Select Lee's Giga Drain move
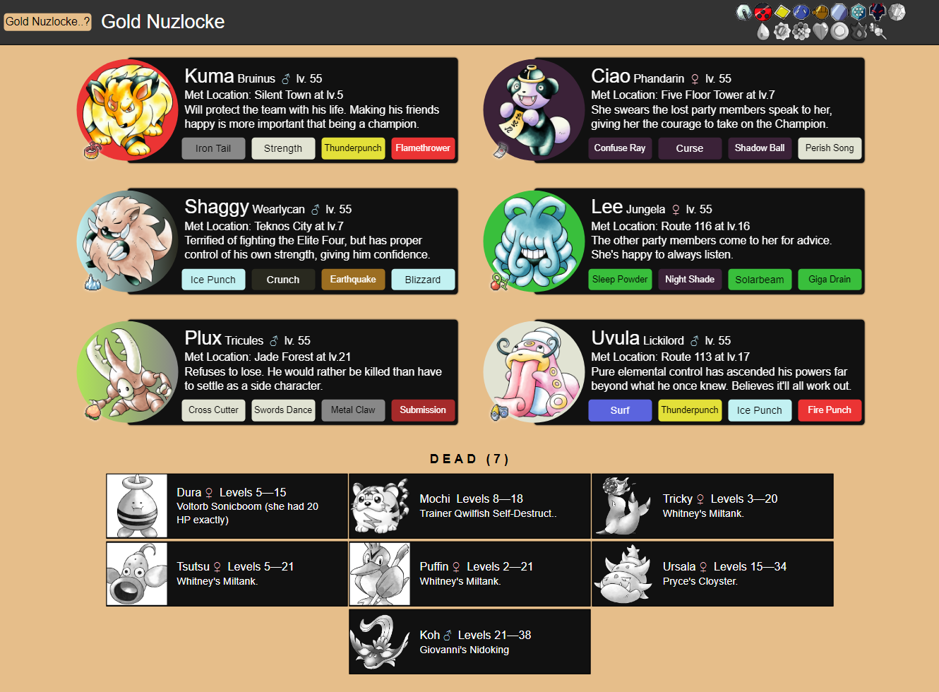The width and height of the screenshot is (939, 692). point(830,280)
